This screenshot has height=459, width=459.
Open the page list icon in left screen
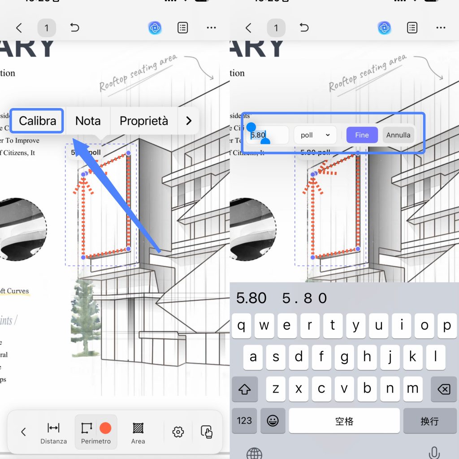click(183, 28)
